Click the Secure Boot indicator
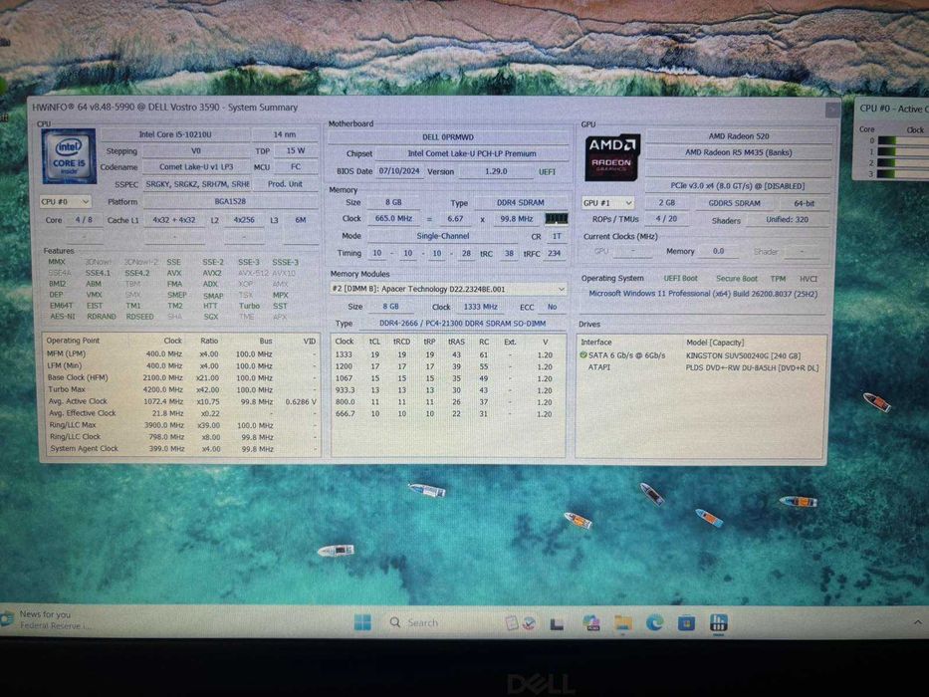This screenshot has width=929, height=697. click(737, 279)
